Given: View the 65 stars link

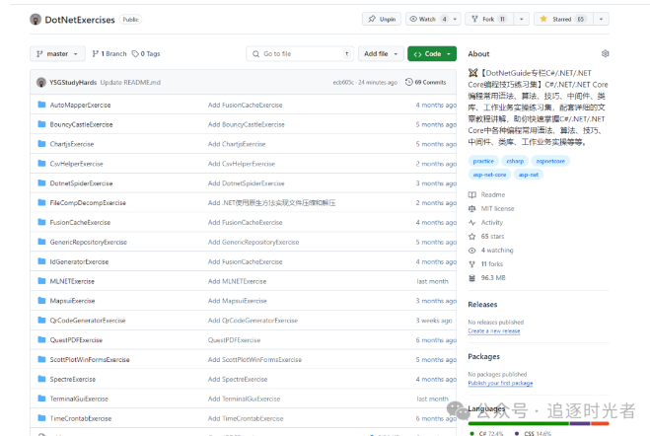Looking at the screenshot, I should point(492,236).
